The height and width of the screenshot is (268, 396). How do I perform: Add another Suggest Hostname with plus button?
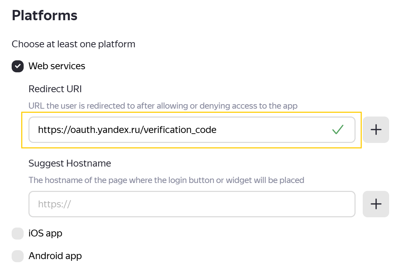coord(376,204)
